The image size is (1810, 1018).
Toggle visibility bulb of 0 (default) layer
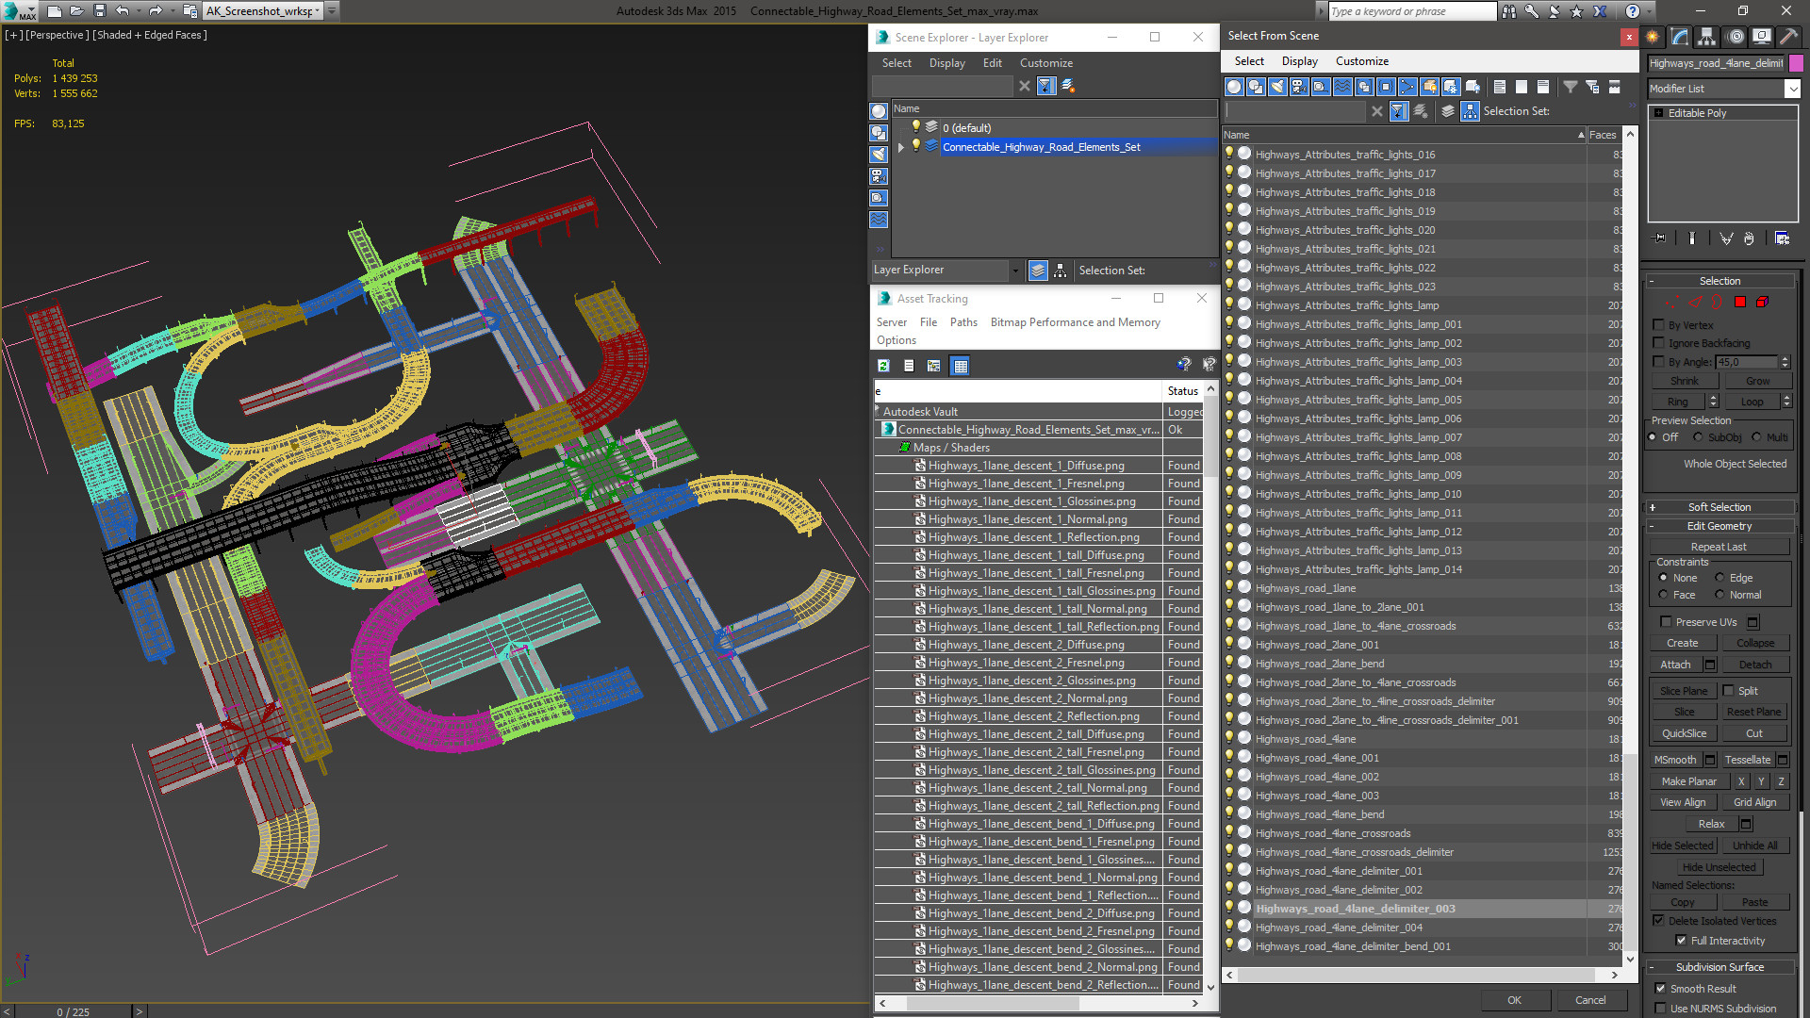pyautogui.click(x=915, y=127)
